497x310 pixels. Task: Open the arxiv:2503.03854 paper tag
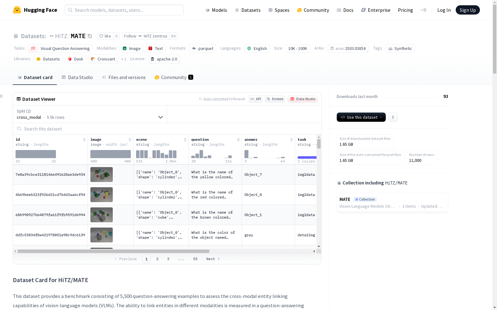[x=348, y=48]
